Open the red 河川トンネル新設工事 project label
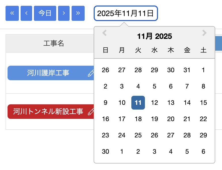Screen dimensions: 222x170 click(x=48, y=112)
